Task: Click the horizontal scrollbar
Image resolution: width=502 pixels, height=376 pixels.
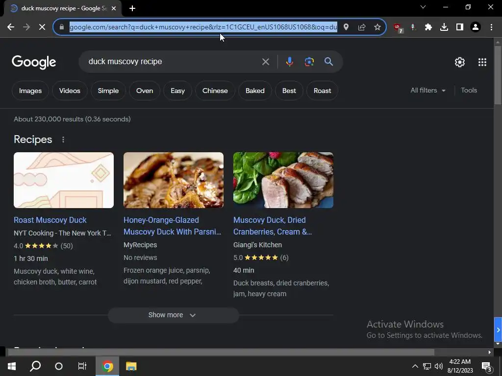Action: tap(221, 352)
